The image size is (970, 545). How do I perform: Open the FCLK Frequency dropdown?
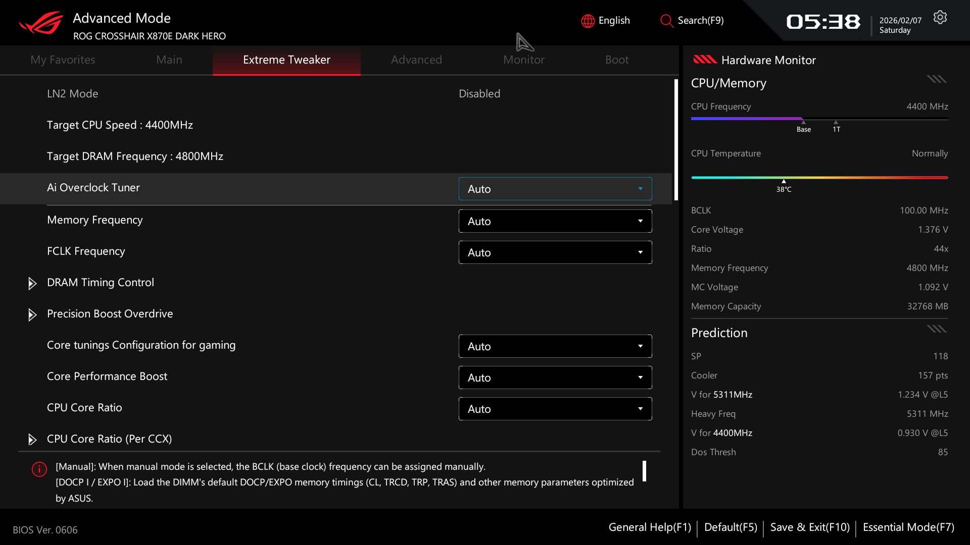pos(555,252)
